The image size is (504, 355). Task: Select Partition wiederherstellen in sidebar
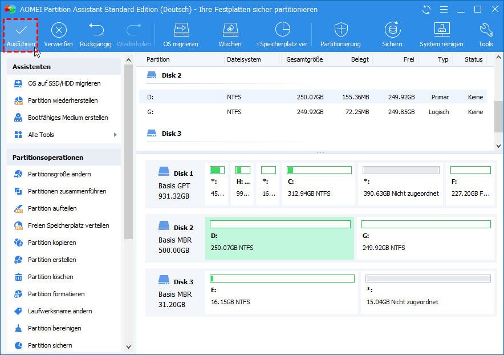tap(64, 100)
